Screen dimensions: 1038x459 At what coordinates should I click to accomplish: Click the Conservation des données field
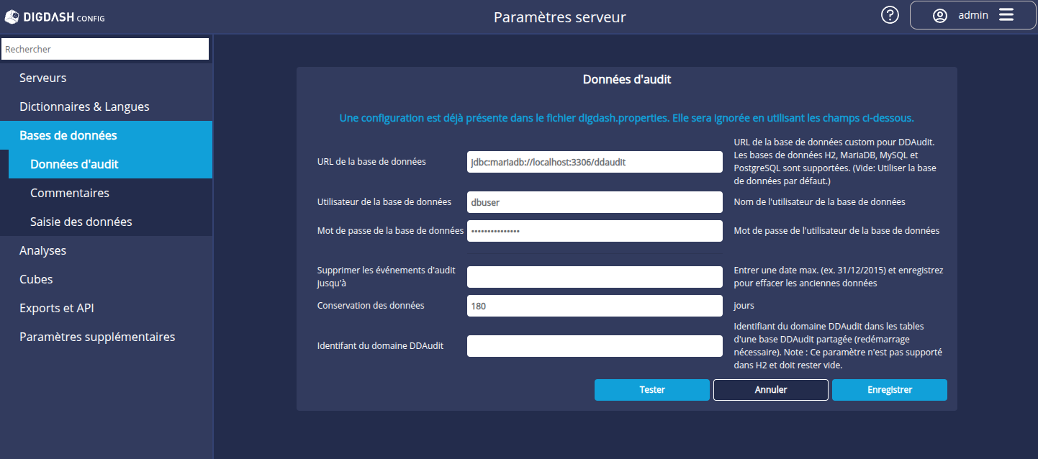coord(595,305)
